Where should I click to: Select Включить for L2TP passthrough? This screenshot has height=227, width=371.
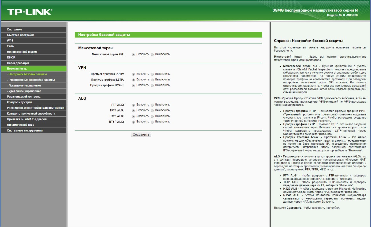pos(133,80)
